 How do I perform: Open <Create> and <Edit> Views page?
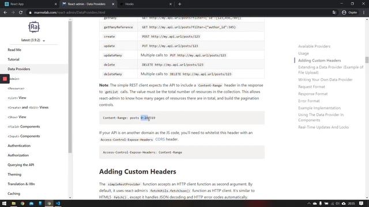(28, 108)
